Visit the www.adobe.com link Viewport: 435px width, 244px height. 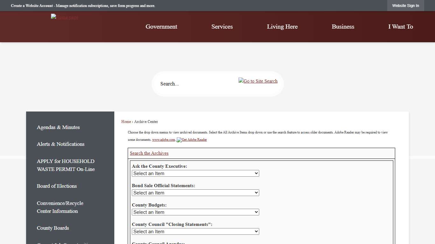click(164, 139)
